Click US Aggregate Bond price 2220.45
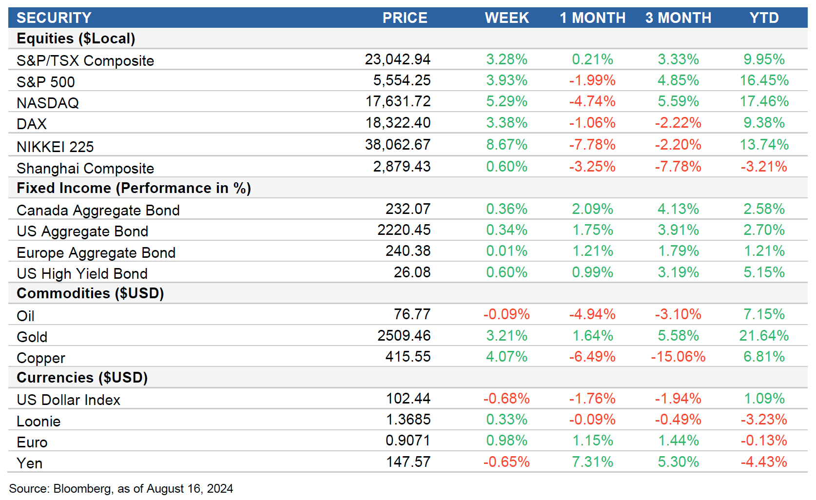Screen dimensions: 816x500 [404, 230]
